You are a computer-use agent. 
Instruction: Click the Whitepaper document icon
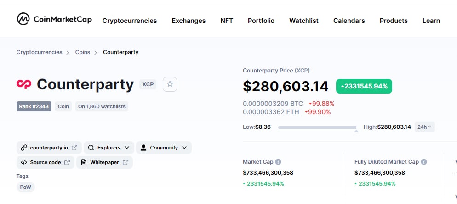pos(84,162)
